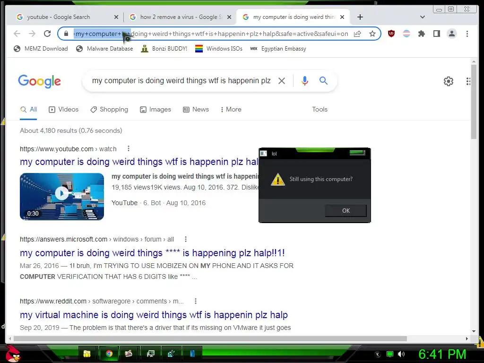The height and width of the screenshot is (363, 484).
Task: Open options for the answers.microsoft.com result
Action: 185,239
